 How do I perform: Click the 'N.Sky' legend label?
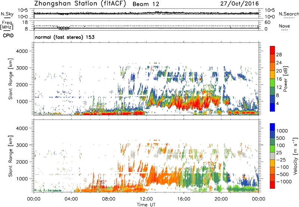coord(7,14)
